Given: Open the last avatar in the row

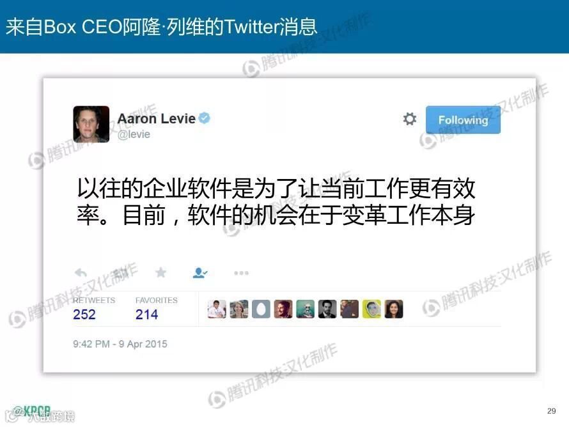Looking at the screenshot, I should point(394,309).
